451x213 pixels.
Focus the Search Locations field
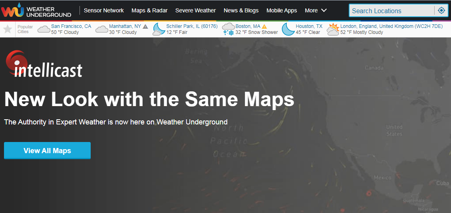(x=391, y=11)
